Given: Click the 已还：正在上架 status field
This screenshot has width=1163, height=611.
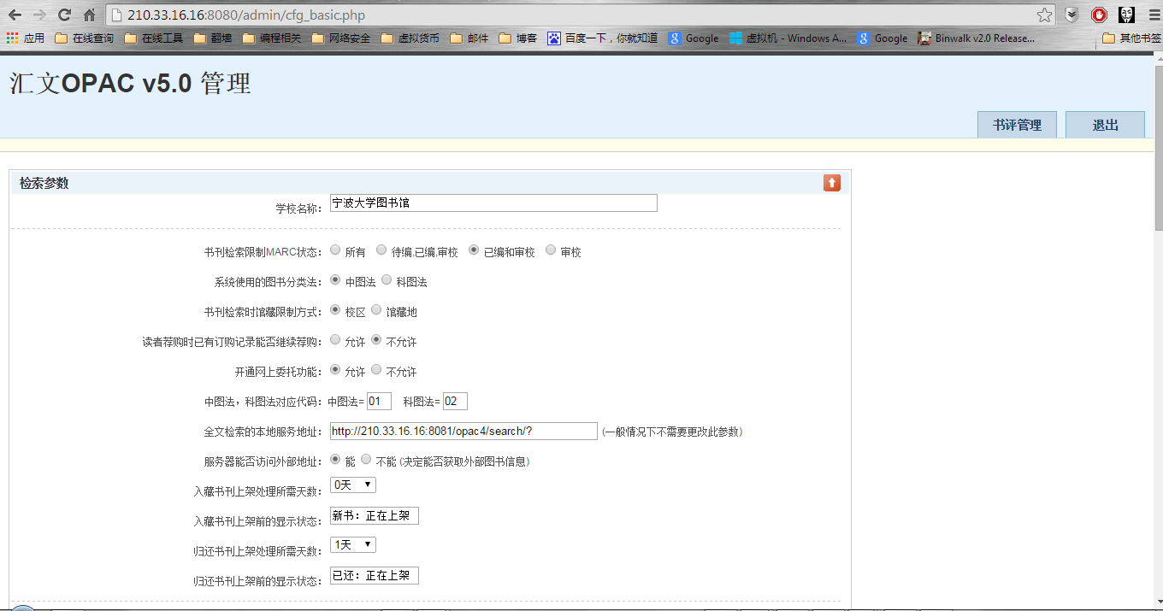Looking at the screenshot, I should 375,576.
